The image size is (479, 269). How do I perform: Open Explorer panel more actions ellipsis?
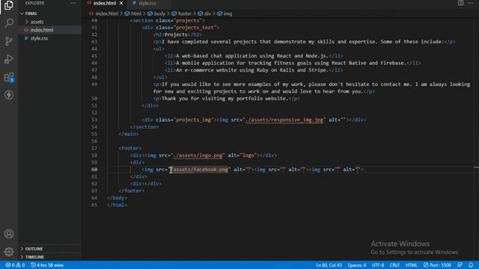click(x=73, y=3)
